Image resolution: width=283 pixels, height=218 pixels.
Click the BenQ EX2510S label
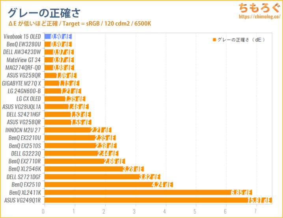pos(25,146)
